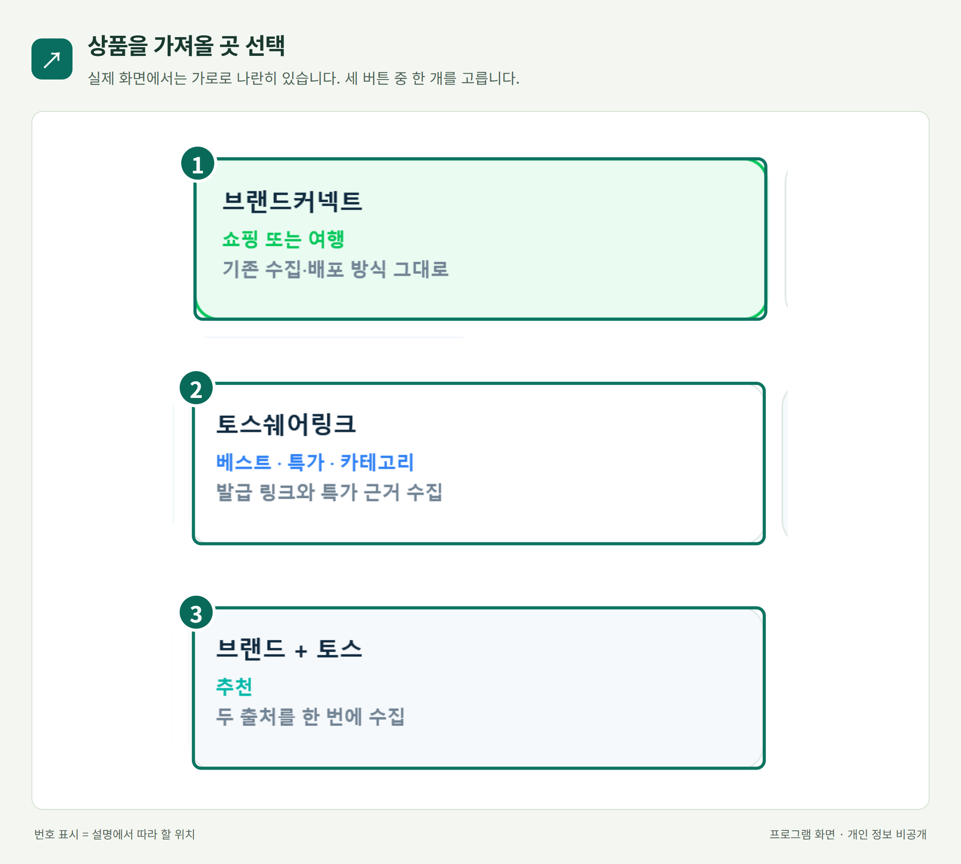
Task: Click the footer text 프로그램 화면 · 개인 정보 비공개
Action: (848, 834)
